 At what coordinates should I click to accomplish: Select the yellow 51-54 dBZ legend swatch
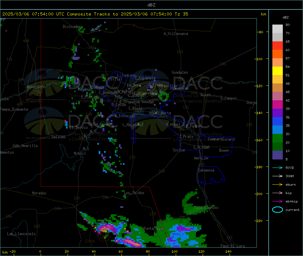coord(277,71)
